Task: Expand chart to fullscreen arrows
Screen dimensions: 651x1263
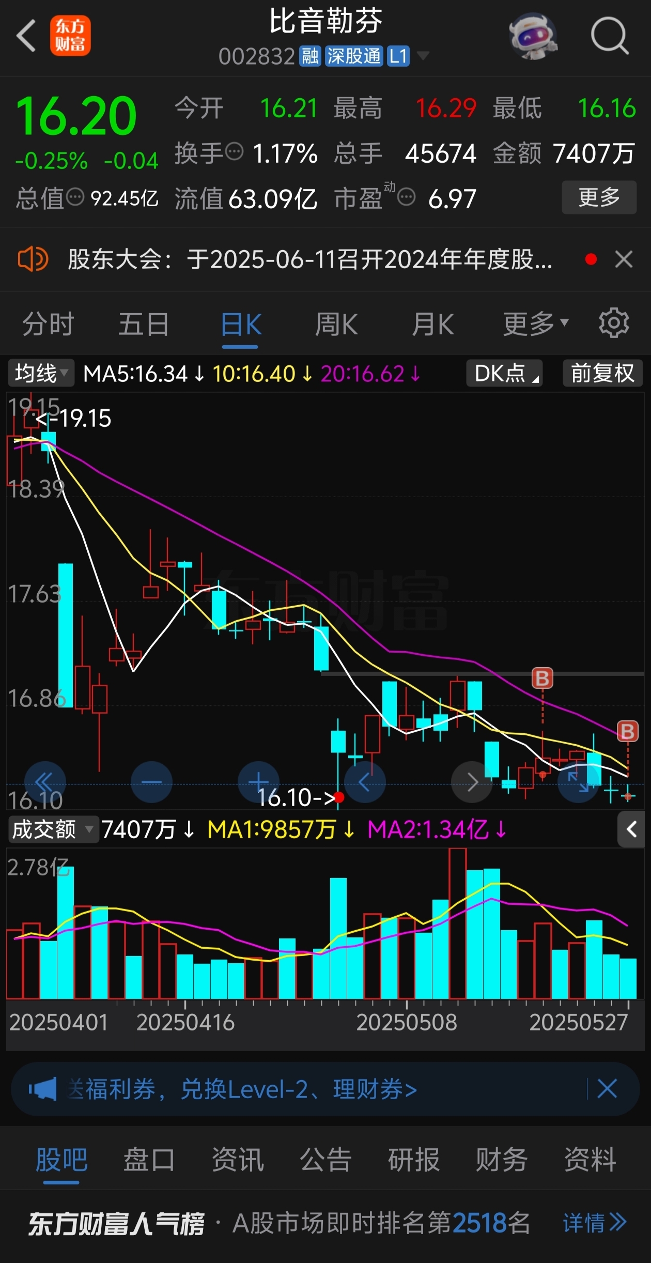Action: pos(578,782)
